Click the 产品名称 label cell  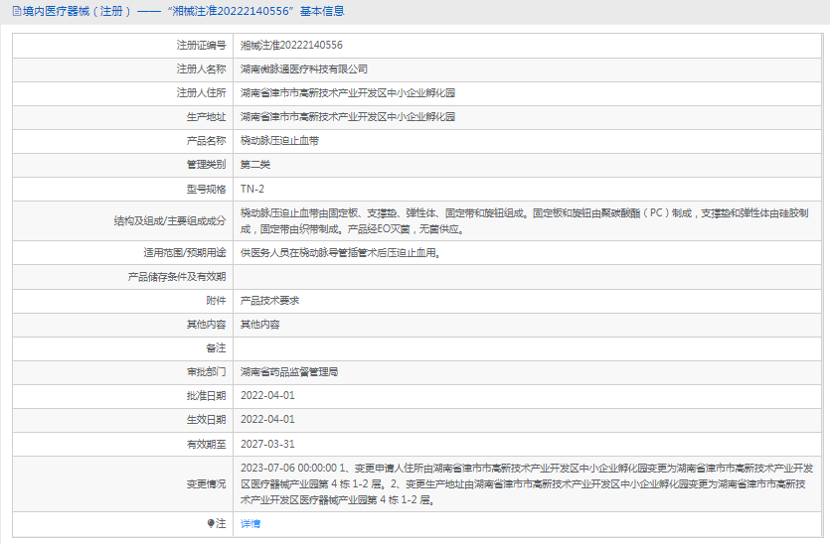[123, 141]
